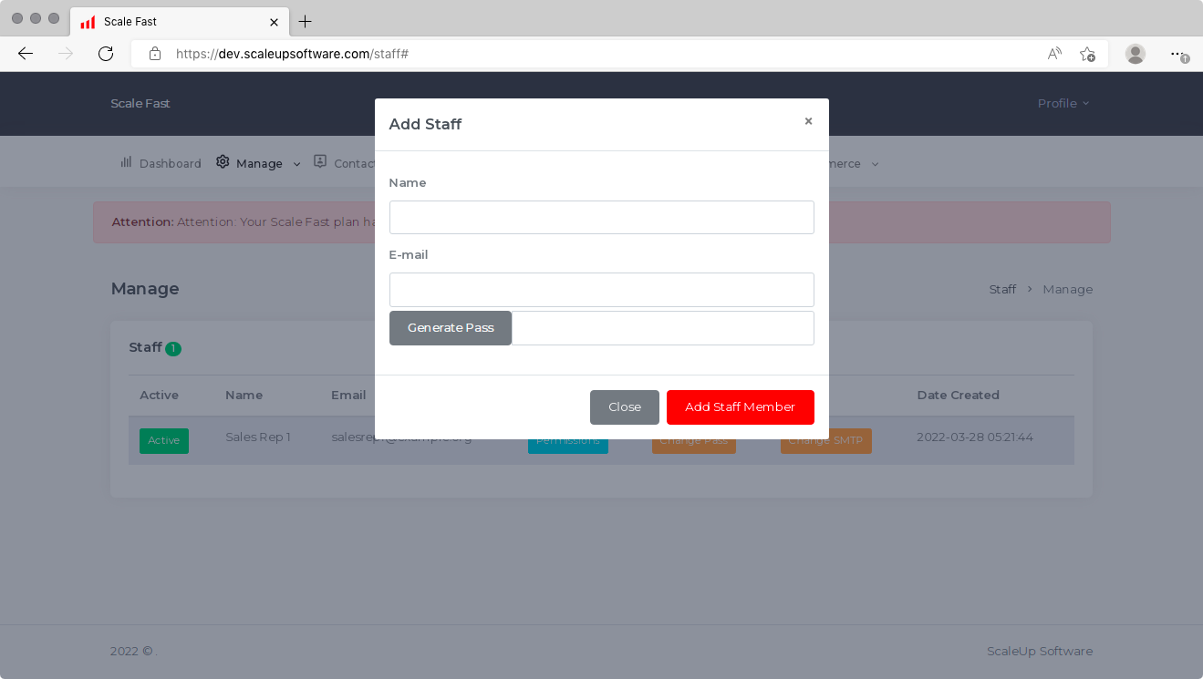Click Add Staff Member button
Viewport: 1203px width, 679px height.
click(741, 407)
